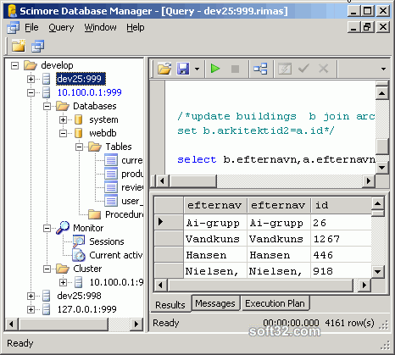The height and width of the screenshot is (355, 395).
Task: Click the query editor scroll down arrow
Action: (382, 168)
